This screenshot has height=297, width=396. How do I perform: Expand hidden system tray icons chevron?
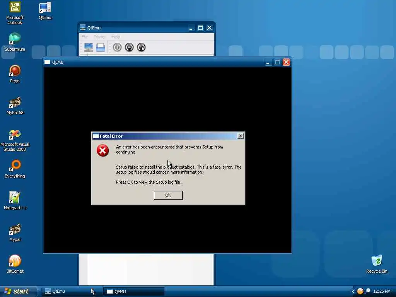click(x=353, y=292)
